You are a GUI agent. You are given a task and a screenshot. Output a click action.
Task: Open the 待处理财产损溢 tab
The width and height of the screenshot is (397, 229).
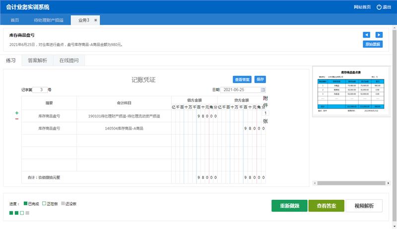point(49,20)
